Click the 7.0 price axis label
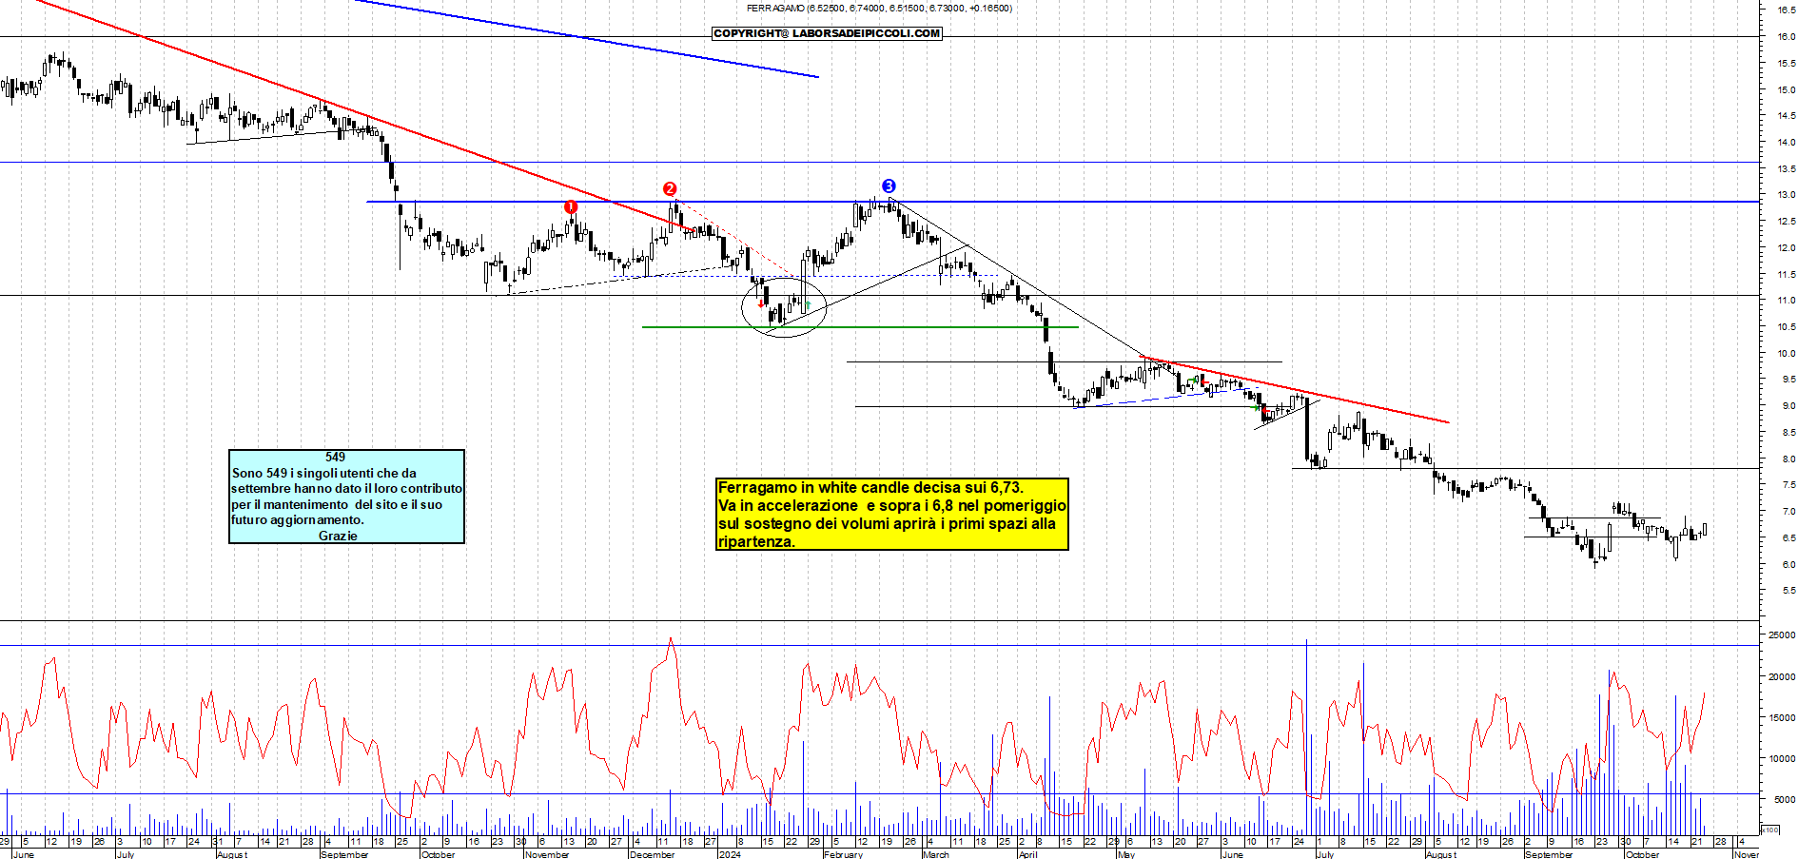 point(1787,511)
